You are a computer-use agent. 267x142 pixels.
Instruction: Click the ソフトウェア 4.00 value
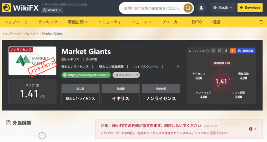[x=204, y=97]
